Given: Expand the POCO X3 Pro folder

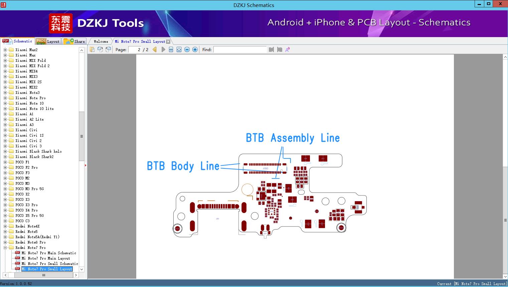Looking at the screenshot, I should click(5, 205).
